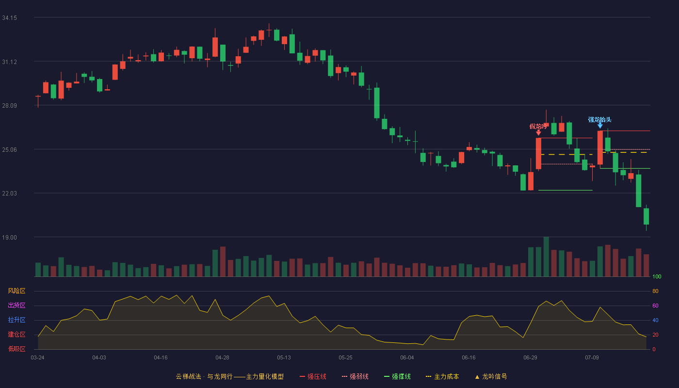The height and width of the screenshot is (388, 679).
Task: Click the 28.09 price axis label
Action: click(9, 106)
